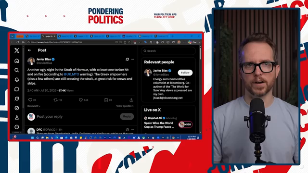The image size is (308, 173).
Task: Open Grok icon in left sidebar
Action: click(17, 99)
